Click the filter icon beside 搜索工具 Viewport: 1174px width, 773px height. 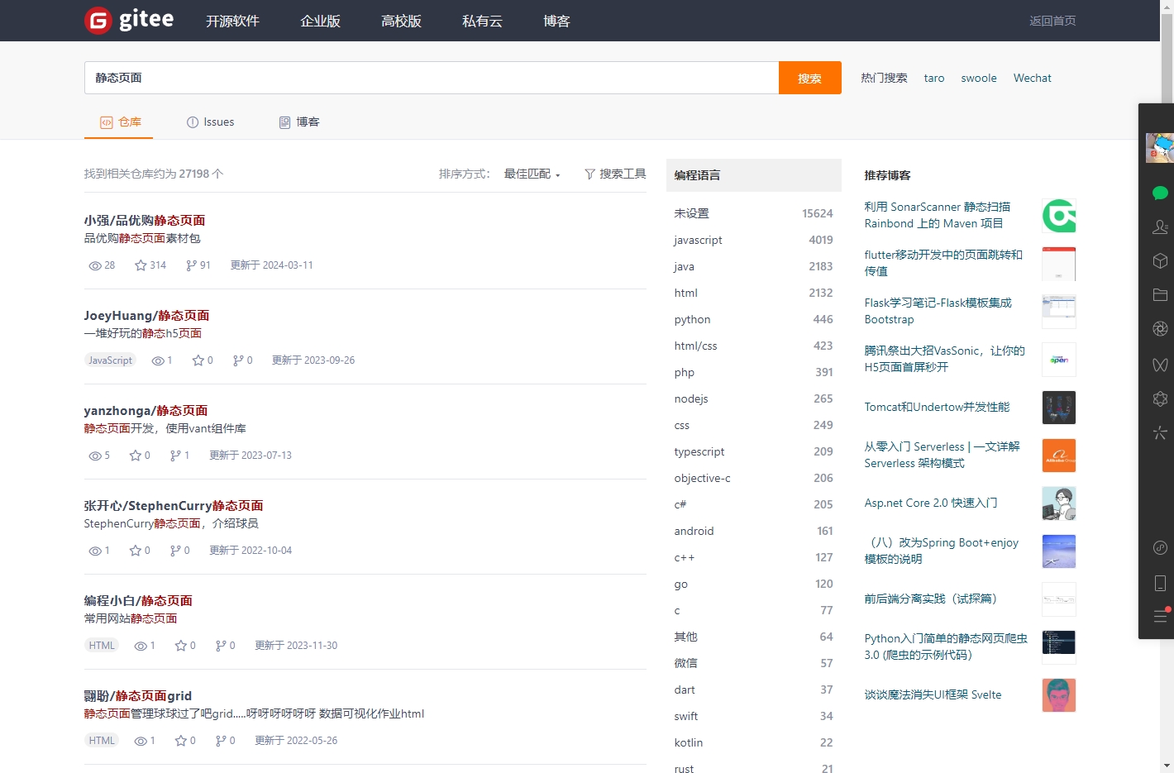coord(590,174)
